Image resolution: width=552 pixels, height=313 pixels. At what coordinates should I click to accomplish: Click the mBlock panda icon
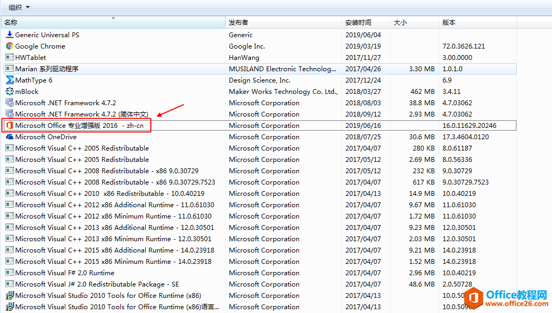coord(9,92)
